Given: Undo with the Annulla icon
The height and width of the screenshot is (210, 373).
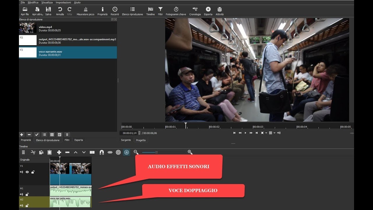Looking at the screenshot, I should pos(60,11).
